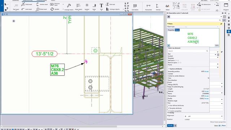
Task: Click the Rebar dimension tool
Action: click(167, 7)
